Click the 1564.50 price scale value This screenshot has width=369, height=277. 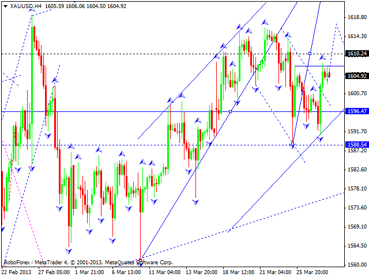click(x=357, y=246)
